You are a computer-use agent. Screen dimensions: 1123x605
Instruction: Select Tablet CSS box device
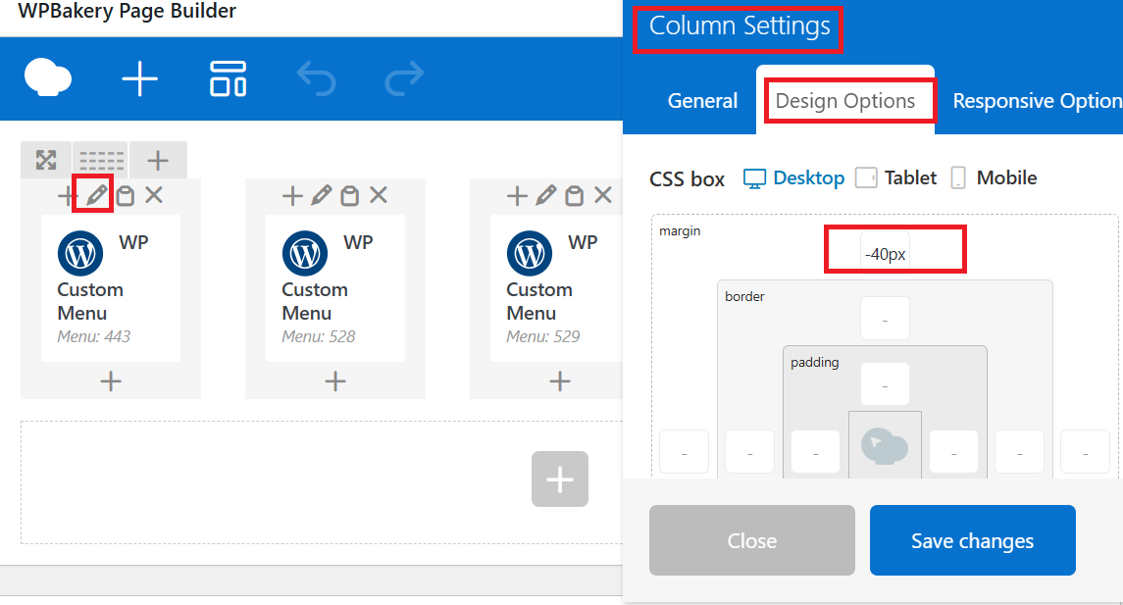pos(896,177)
